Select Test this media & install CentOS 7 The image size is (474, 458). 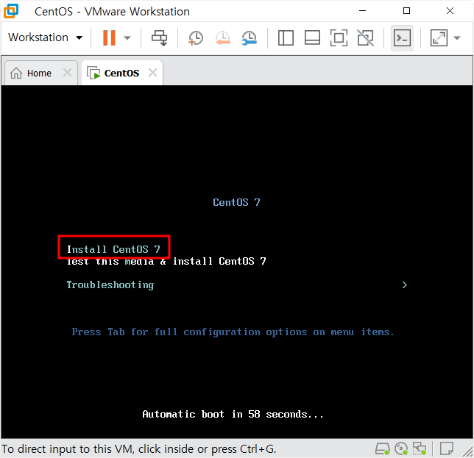click(x=166, y=261)
